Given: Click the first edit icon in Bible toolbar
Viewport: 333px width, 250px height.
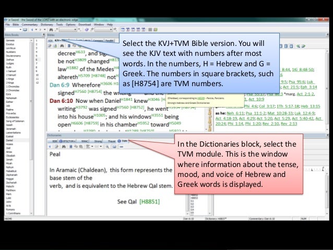Looking at the screenshot, I should 50,45.
